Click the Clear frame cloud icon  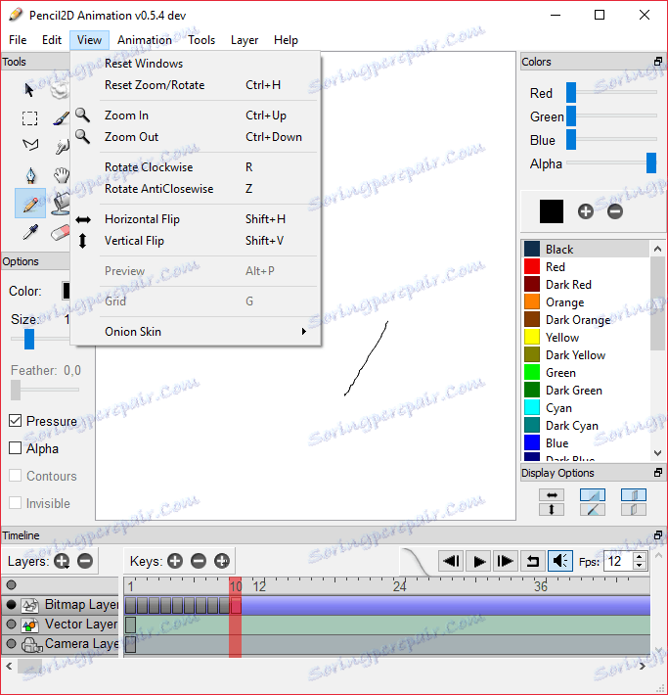coord(60,90)
